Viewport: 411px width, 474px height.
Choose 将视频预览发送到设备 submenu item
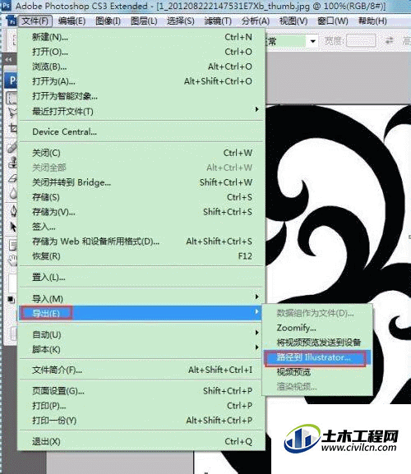pyautogui.click(x=317, y=343)
